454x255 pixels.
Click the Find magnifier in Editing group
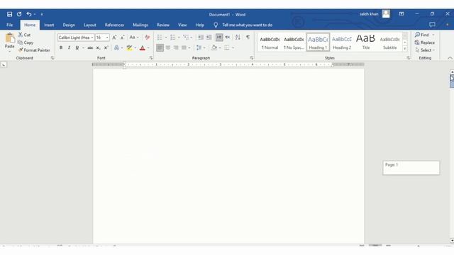pyautogui.click(x=417, y=35)
